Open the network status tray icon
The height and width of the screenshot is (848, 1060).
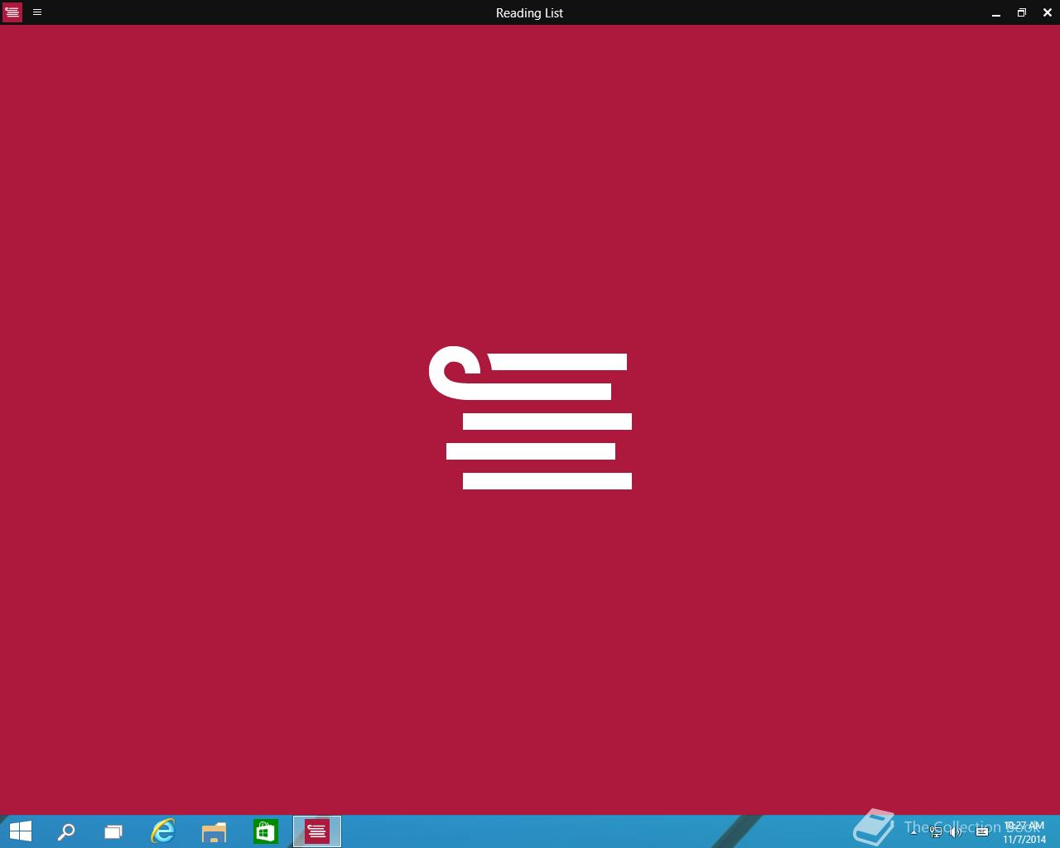point(936,831)
